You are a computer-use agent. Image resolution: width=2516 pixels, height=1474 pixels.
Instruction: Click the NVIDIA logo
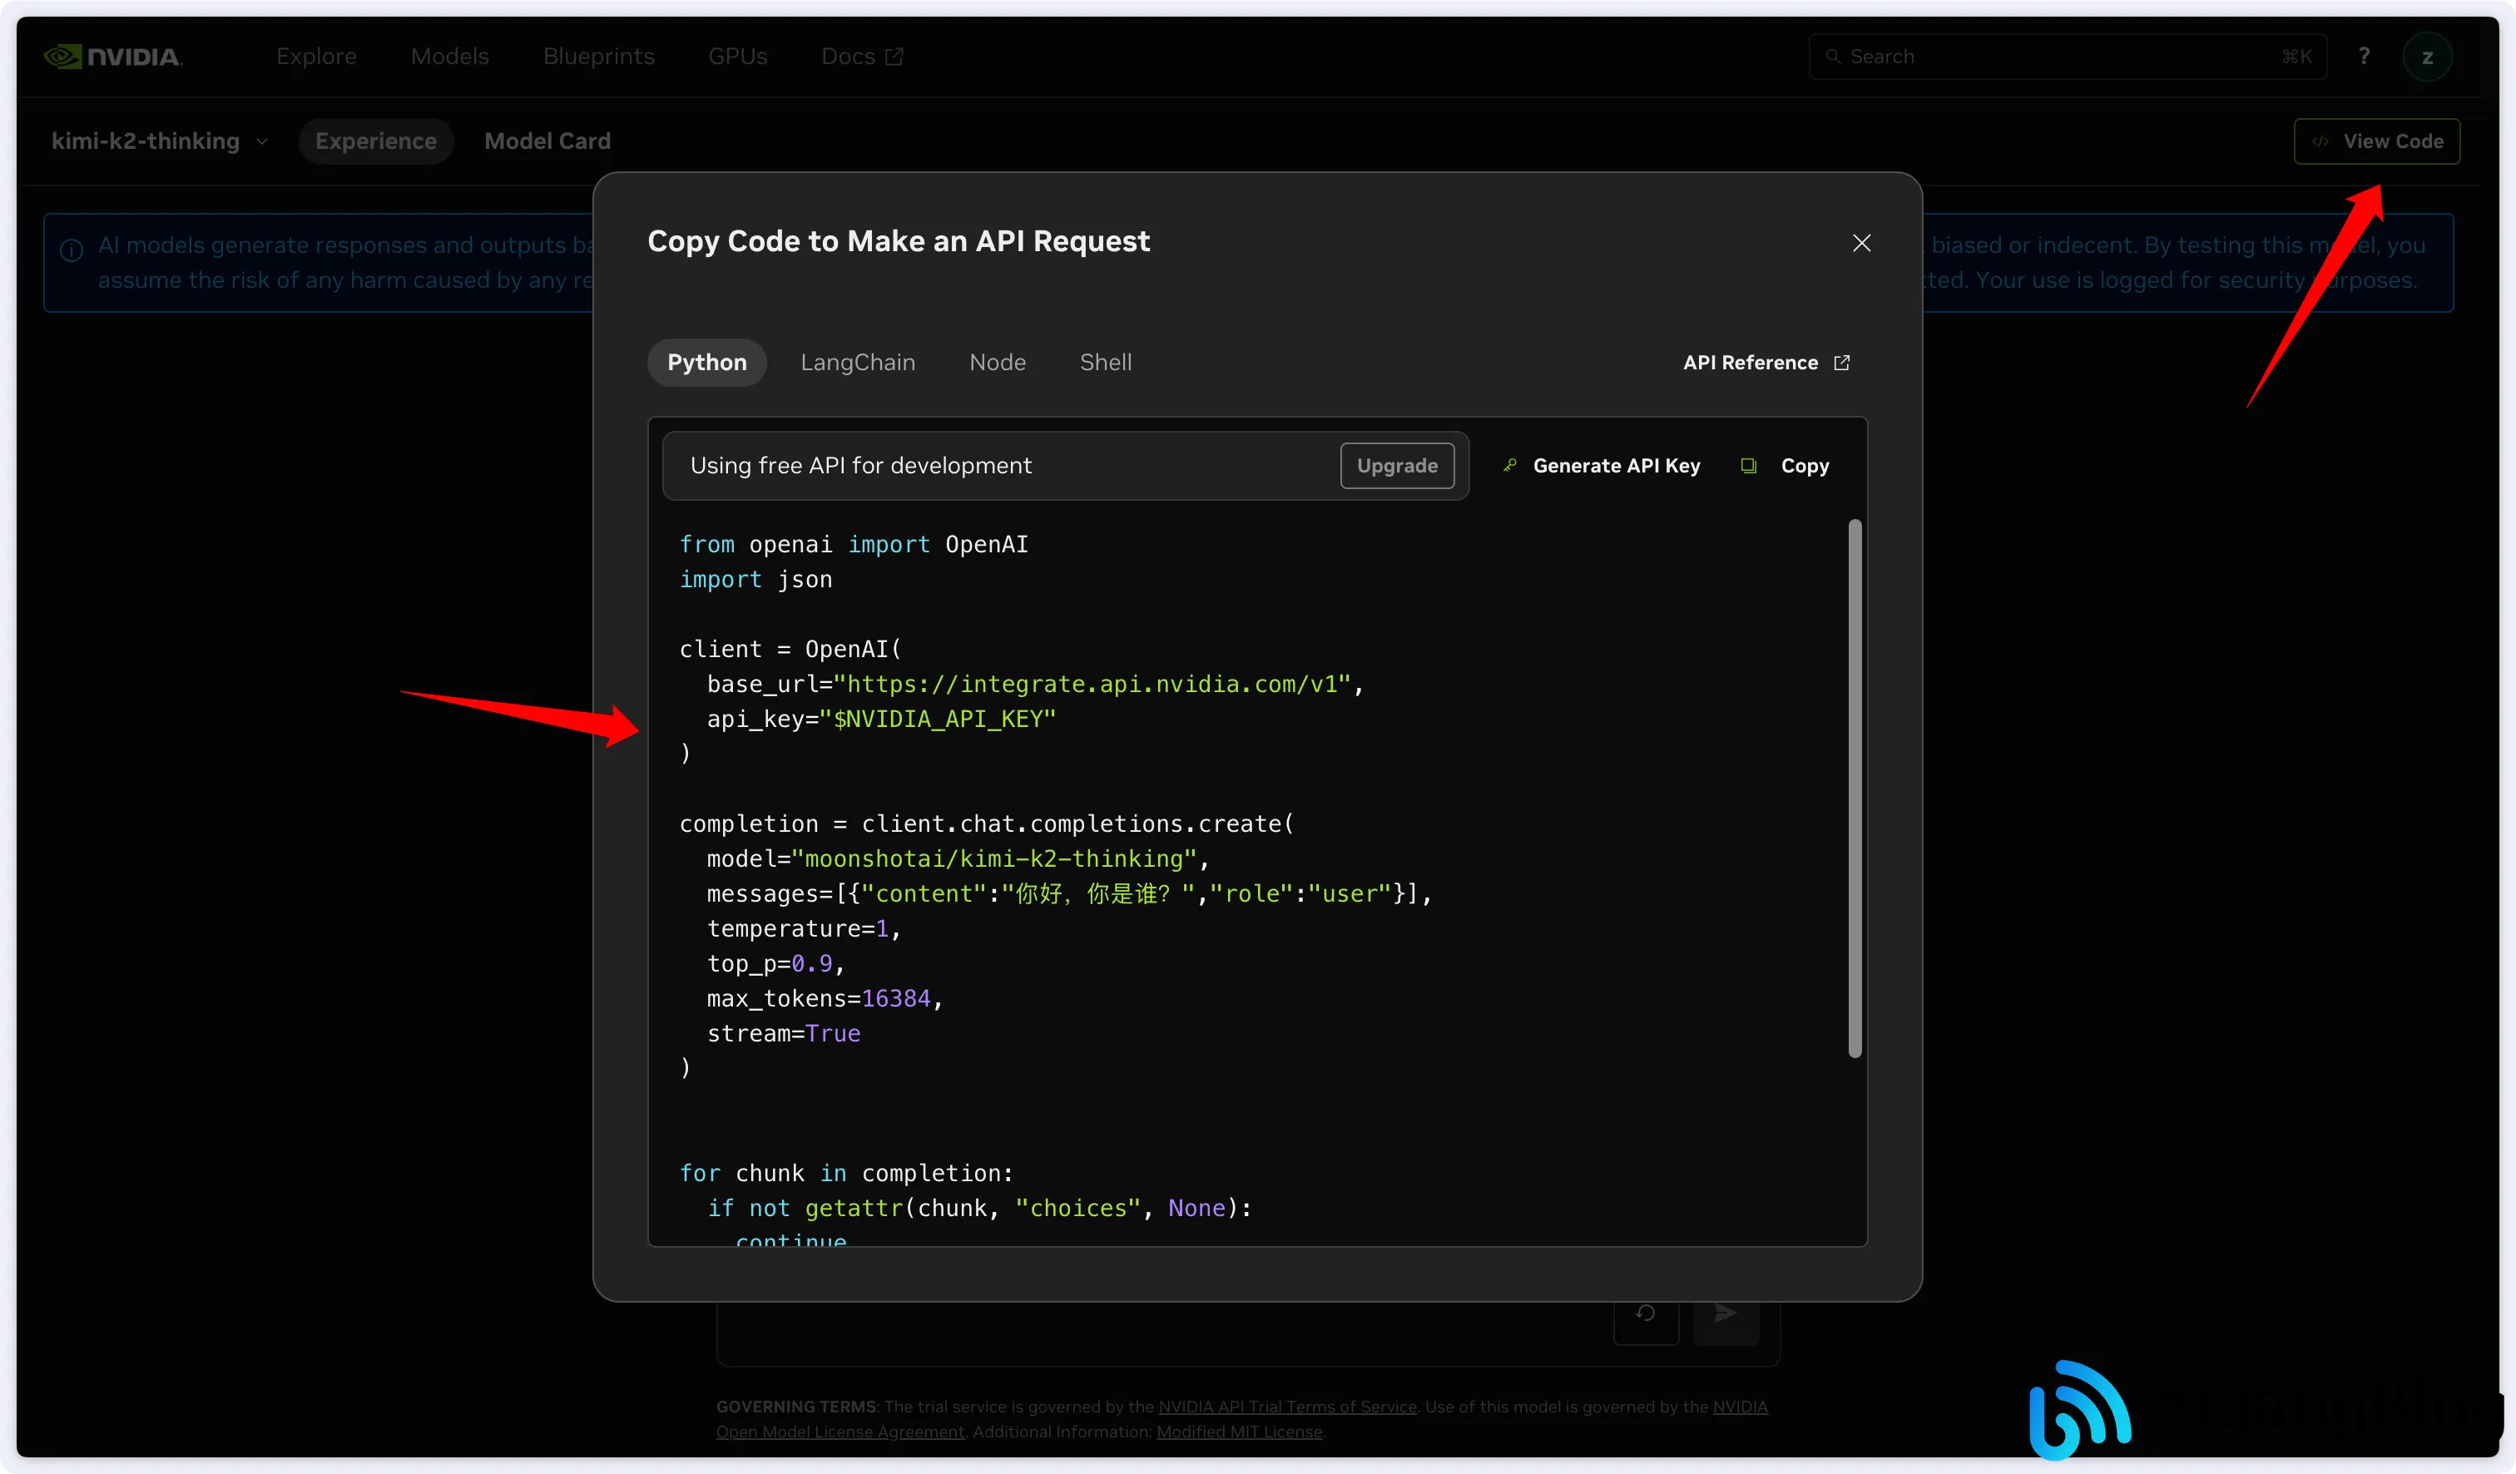point(113,57)
